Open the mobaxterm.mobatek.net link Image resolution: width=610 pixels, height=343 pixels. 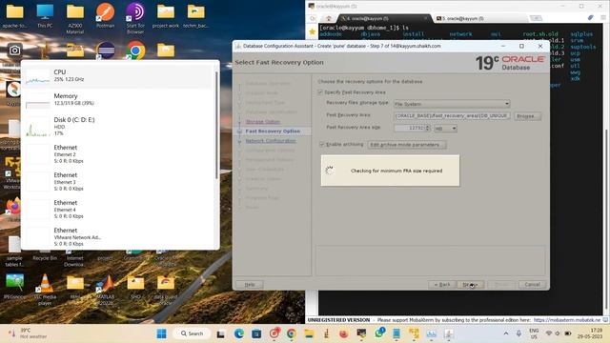click(567, 320)
